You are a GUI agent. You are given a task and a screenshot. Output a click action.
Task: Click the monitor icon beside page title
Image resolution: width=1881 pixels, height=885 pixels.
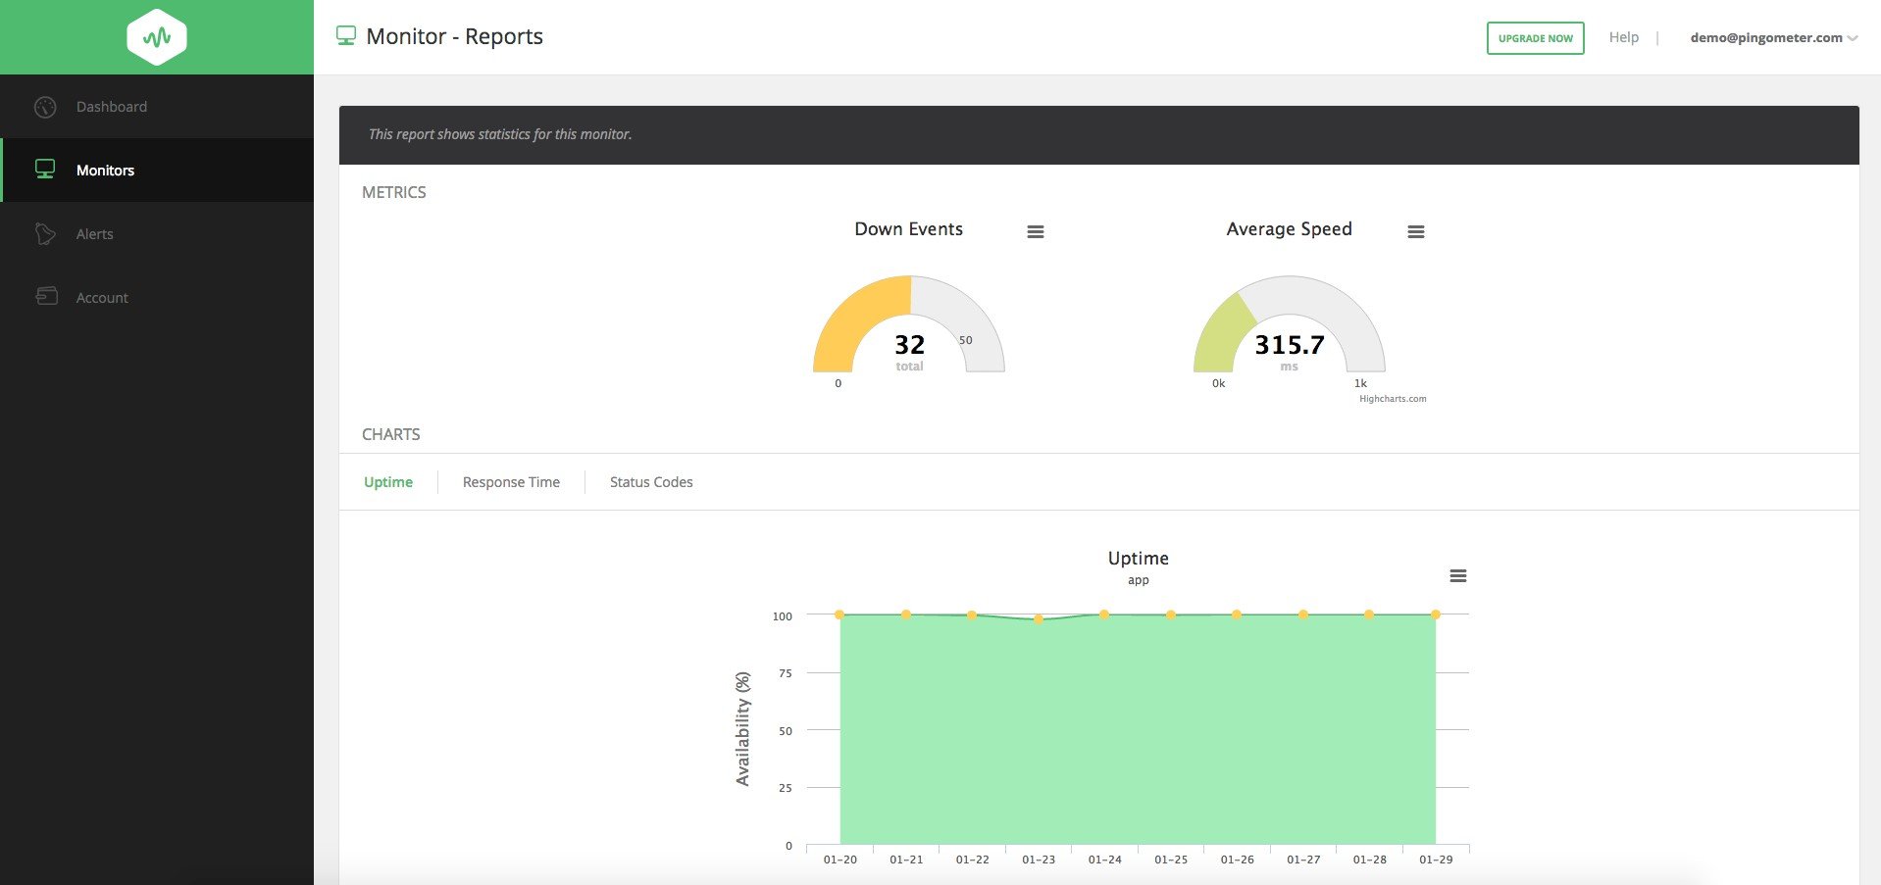(x=345, y=36)
